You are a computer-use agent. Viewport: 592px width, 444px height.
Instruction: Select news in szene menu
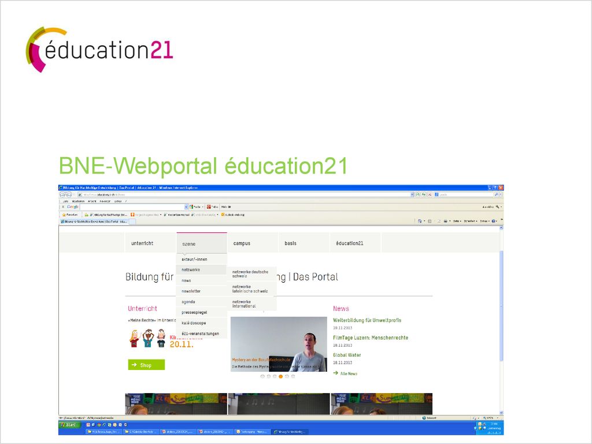point(202,280)
